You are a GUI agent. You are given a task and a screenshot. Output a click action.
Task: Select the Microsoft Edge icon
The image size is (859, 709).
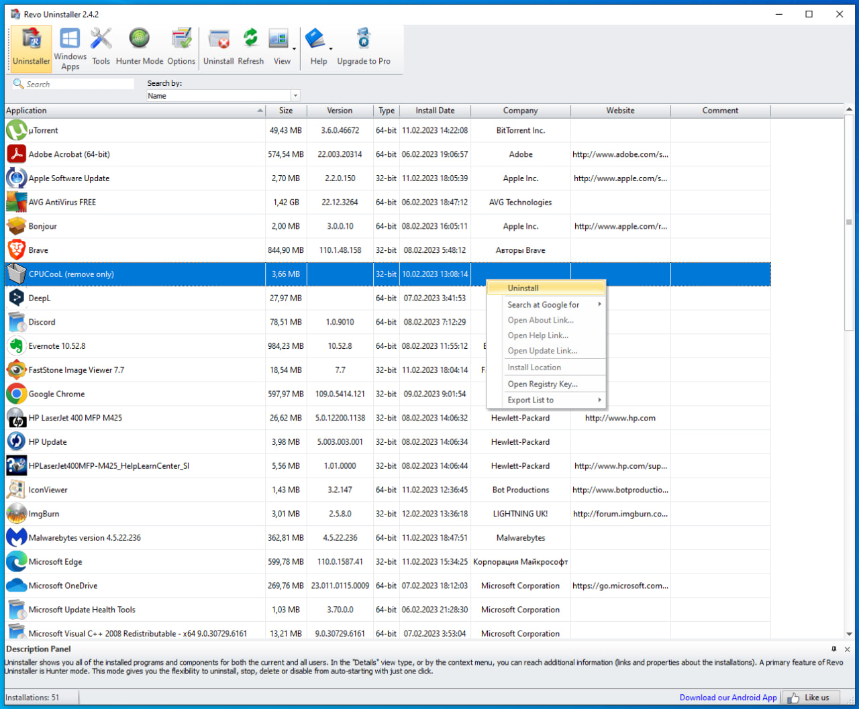(16, 561)
